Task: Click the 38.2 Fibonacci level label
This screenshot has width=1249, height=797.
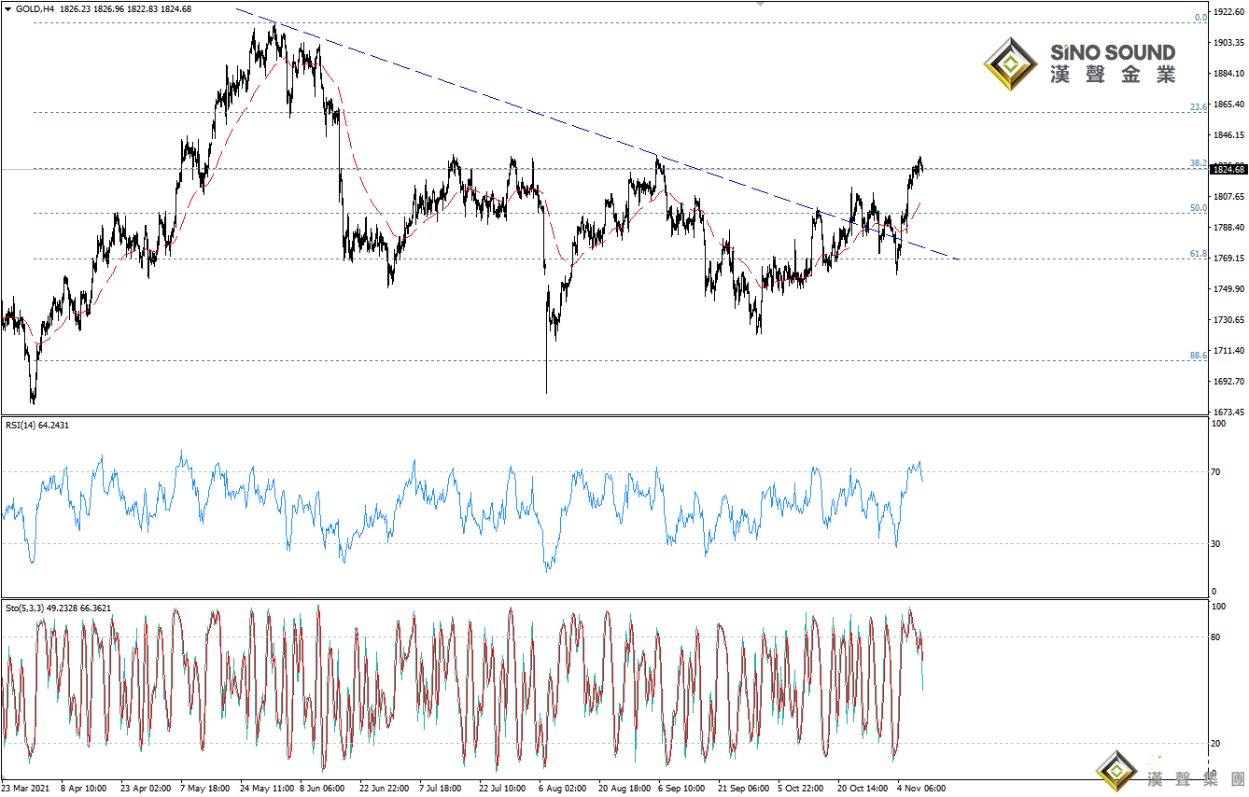Action: coord(1199,163)
